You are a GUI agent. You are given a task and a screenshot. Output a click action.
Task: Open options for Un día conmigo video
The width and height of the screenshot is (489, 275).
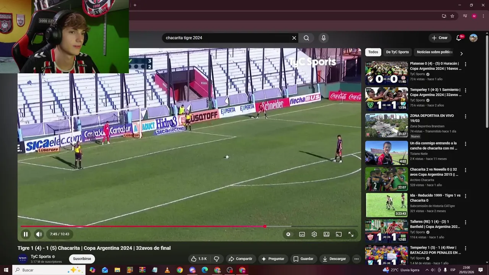465,144
